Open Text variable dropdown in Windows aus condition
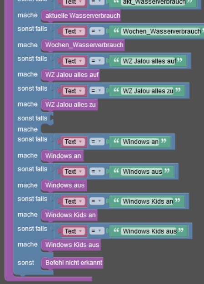This screenshot has height=284, width=204. pyautogui.click(x=74, y=171)
